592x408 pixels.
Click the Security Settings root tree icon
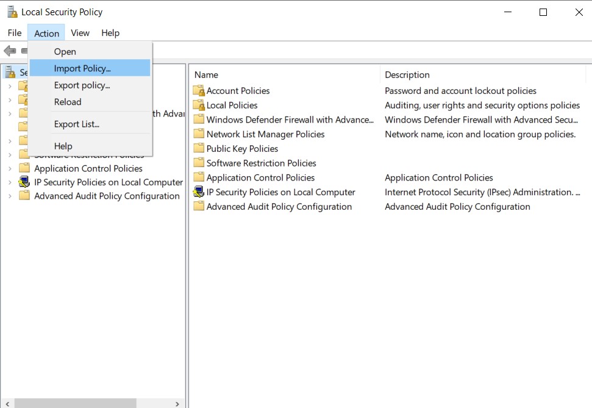tap(10, 71)
